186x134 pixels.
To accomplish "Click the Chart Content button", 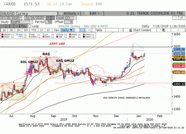I will coord(140,30).
